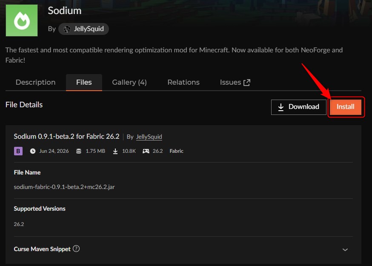Open JellySquid author profile chip

[x=83, y=29]
